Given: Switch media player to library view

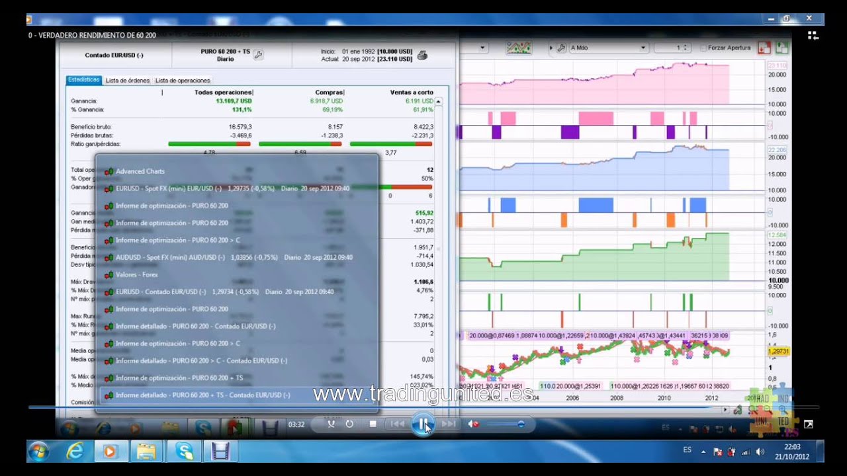Looking at the screenshot, I should click(813, 36).
